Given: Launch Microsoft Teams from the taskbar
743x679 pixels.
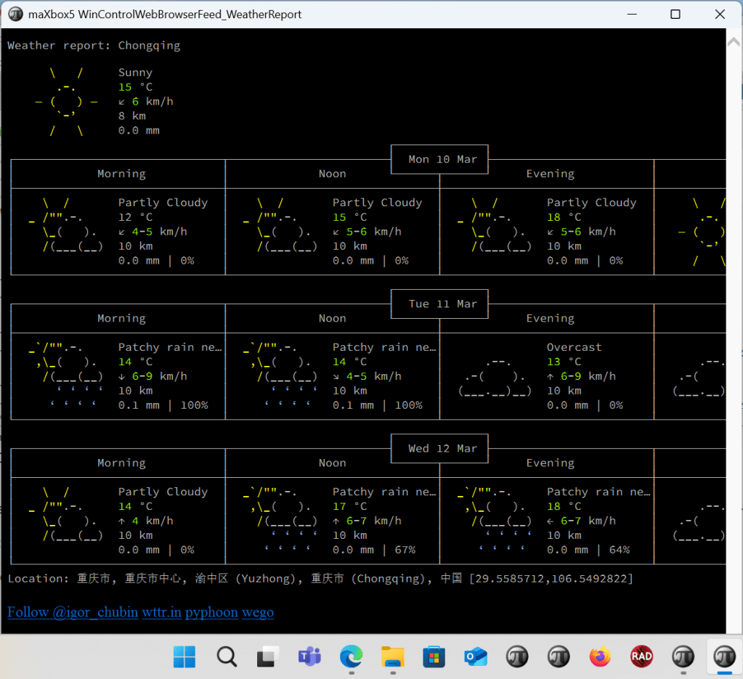Looking at the screenshot, I should point(309,657).
